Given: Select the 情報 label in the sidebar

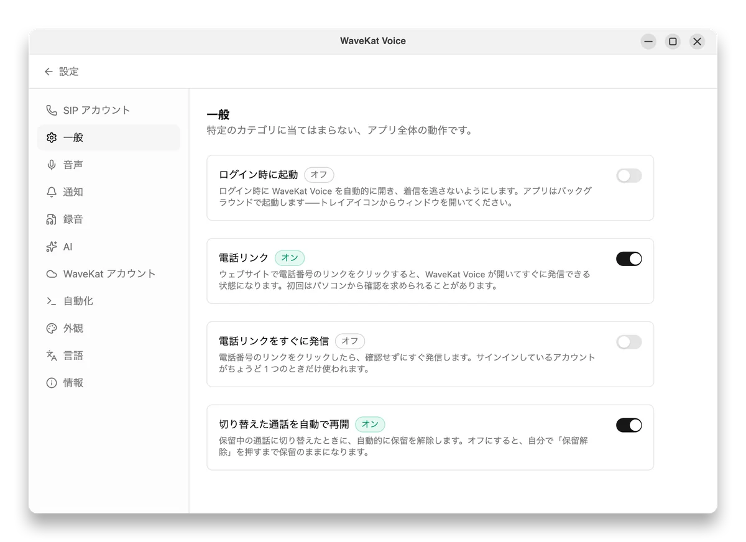Looking at the screenshot, I should coord(73,383).
